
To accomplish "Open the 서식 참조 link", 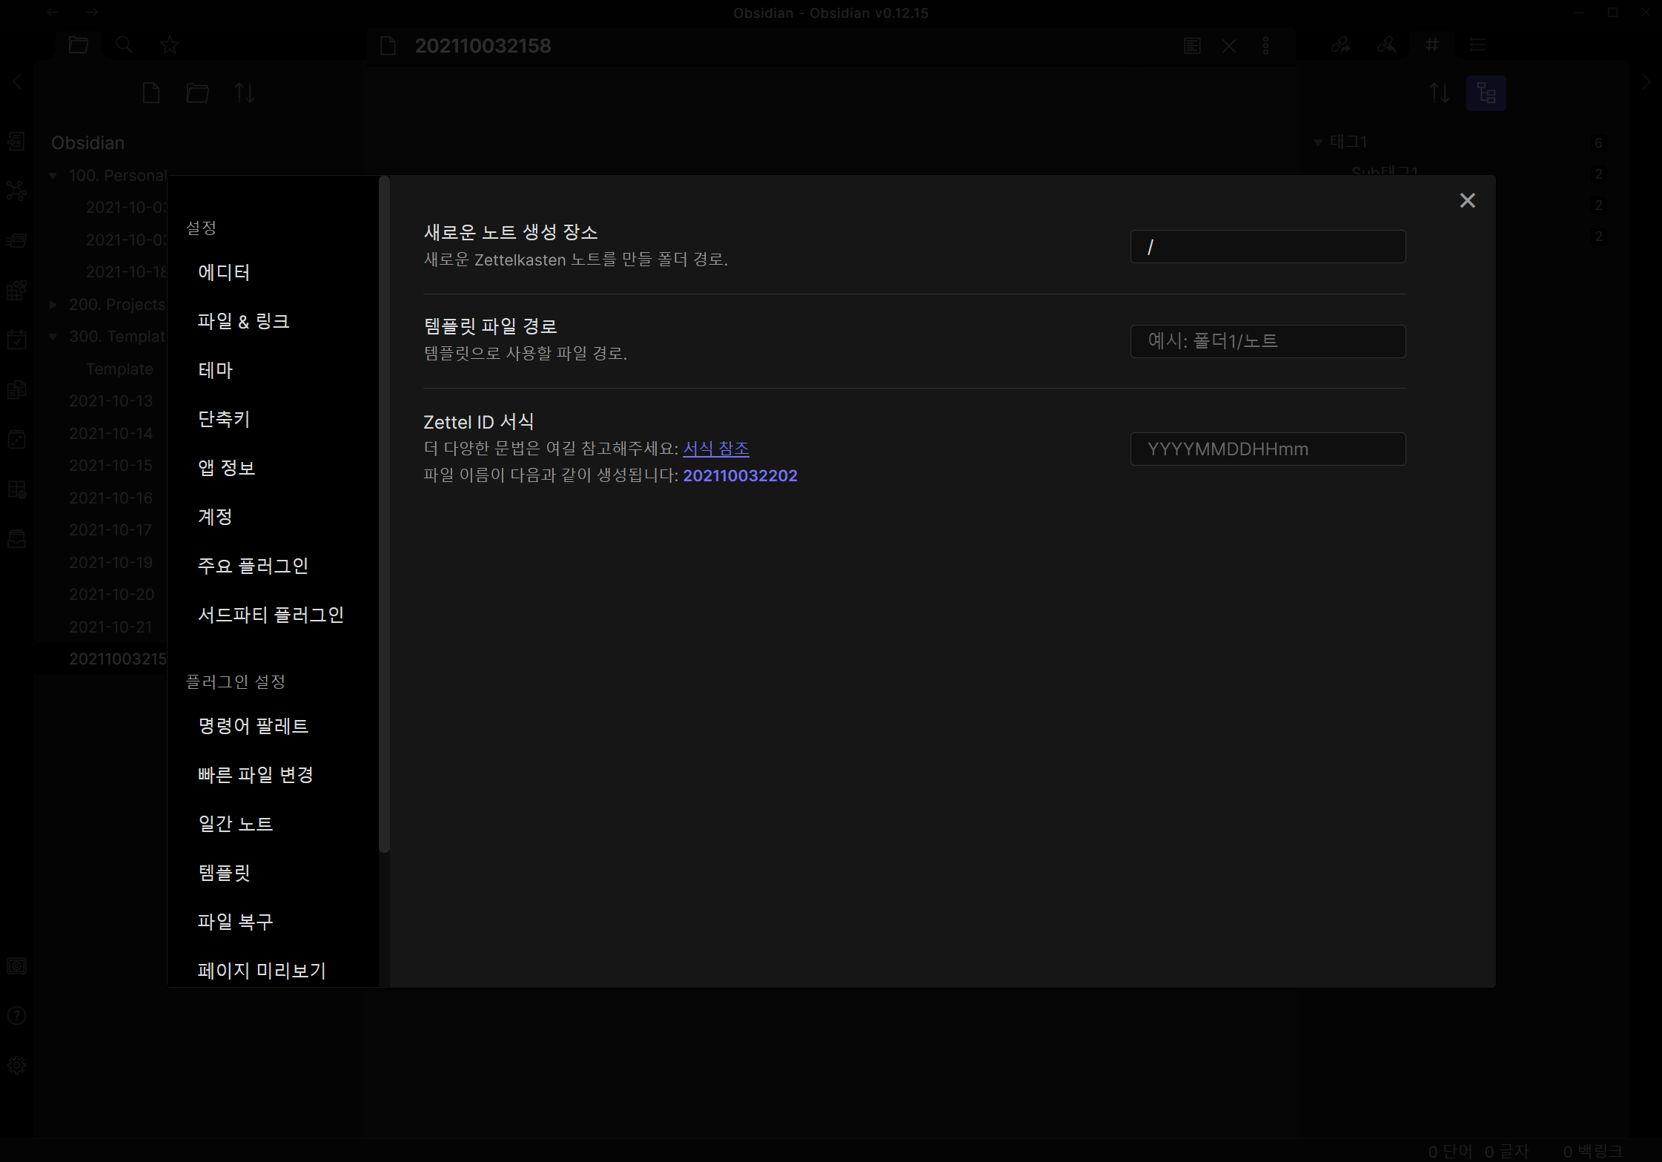I will click(x=715, y=449).
